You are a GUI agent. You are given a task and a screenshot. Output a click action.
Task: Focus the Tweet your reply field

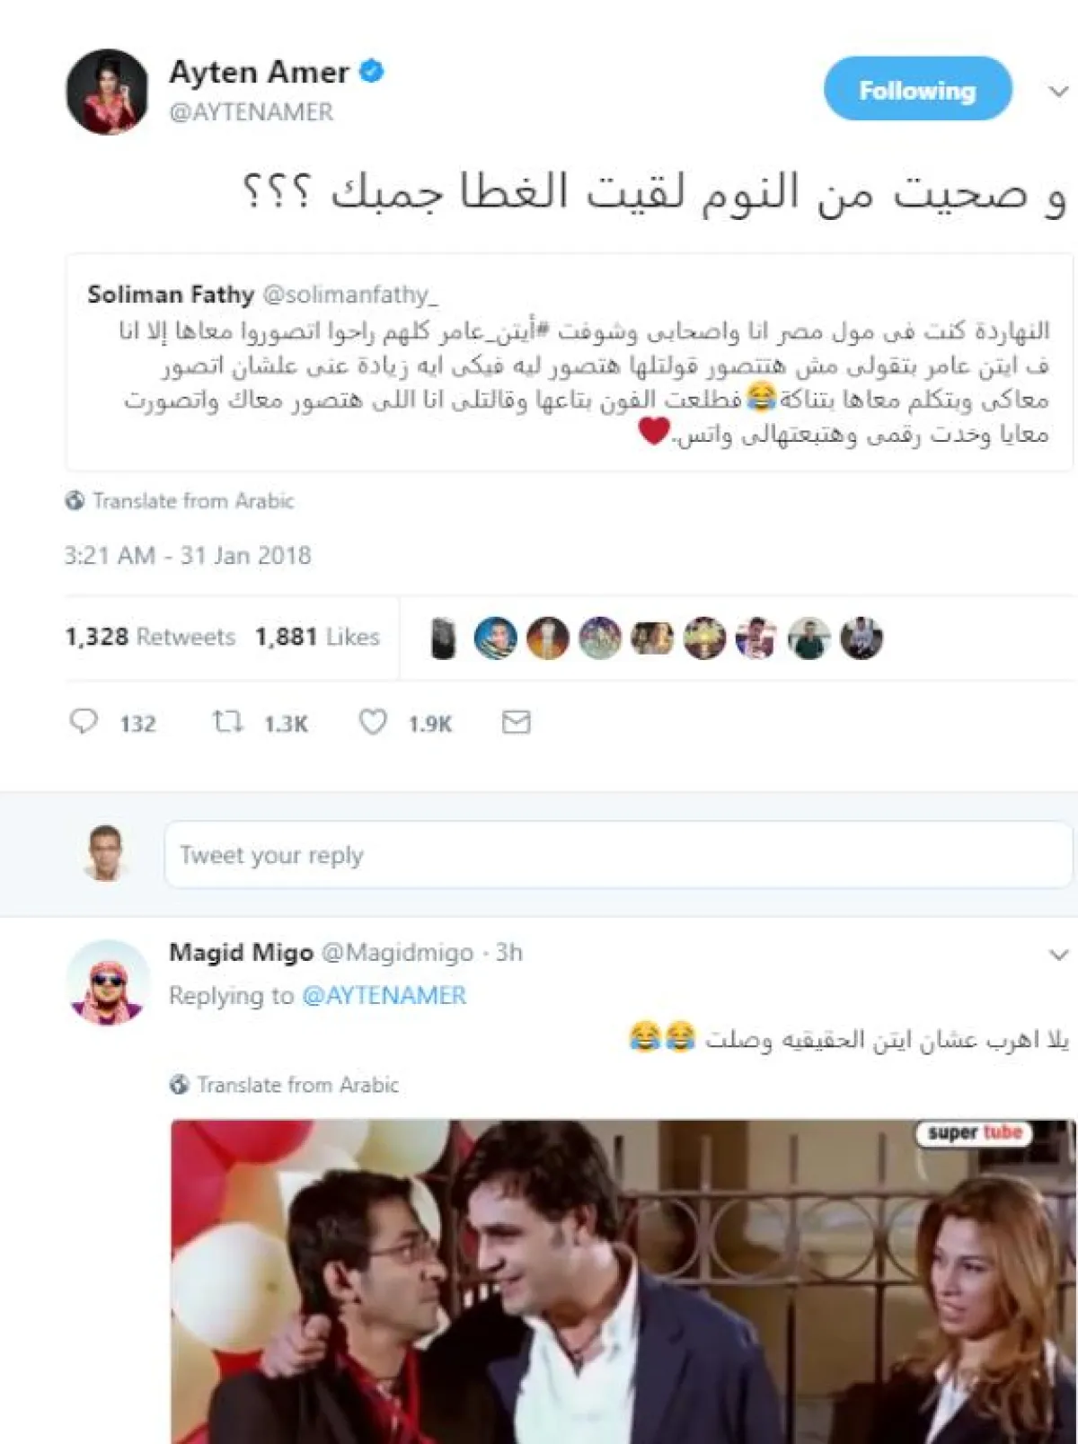pos(618,855)
